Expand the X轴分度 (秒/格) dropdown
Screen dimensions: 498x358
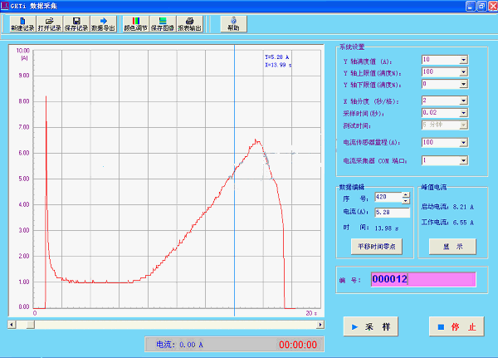pos(463,101)
